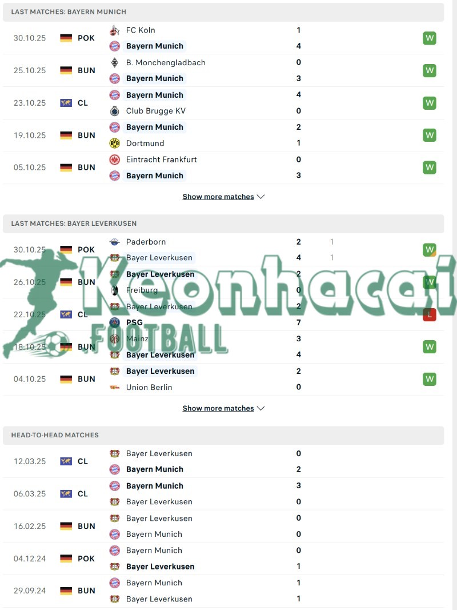Click the PSG club crest icon

[x=114, y=322]
